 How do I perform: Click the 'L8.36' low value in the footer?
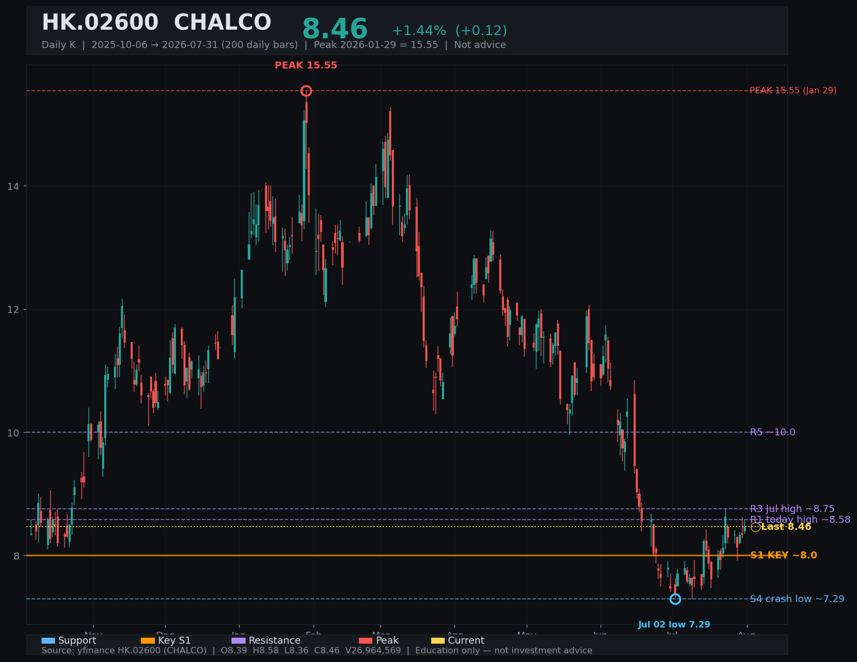[x=296, y=651]
